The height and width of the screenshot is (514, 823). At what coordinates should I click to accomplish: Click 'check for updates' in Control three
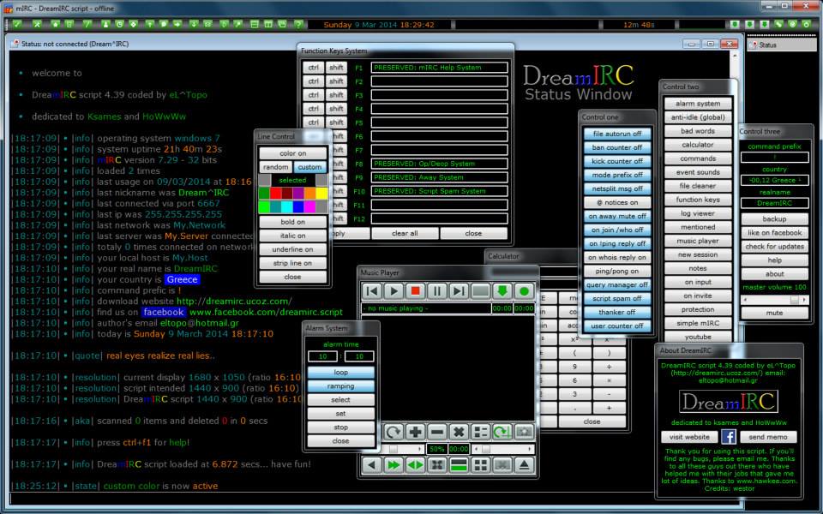click(x=774, y=247)
